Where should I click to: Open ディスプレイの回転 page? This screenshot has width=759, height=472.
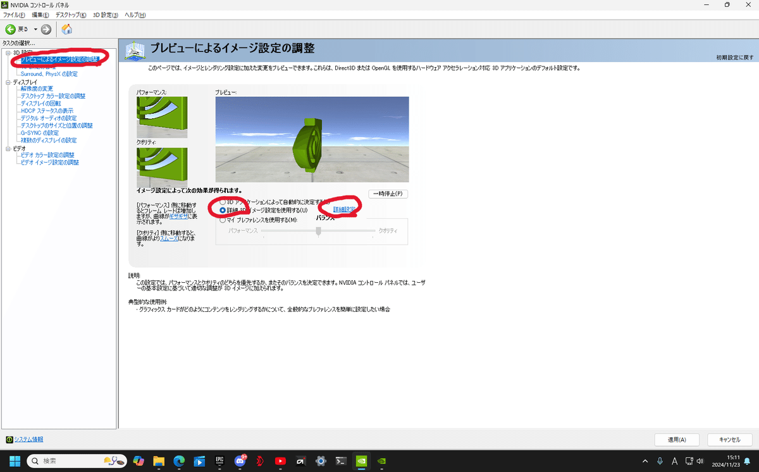[40, 103]
